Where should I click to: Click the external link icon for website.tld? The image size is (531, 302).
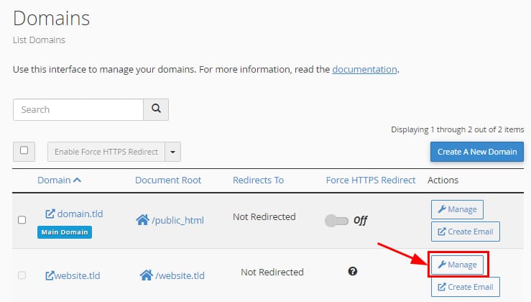pos(50,275)
